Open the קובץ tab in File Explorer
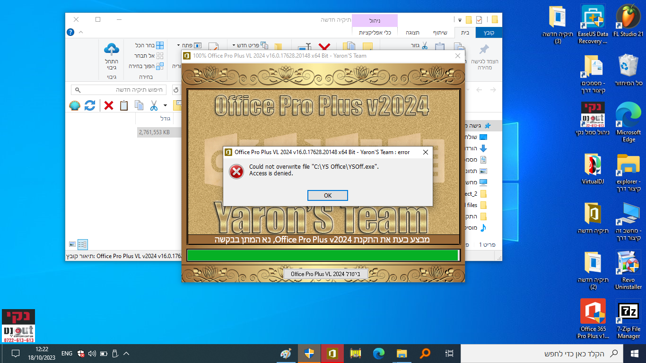Screen dimensions: 646x363 489,33
